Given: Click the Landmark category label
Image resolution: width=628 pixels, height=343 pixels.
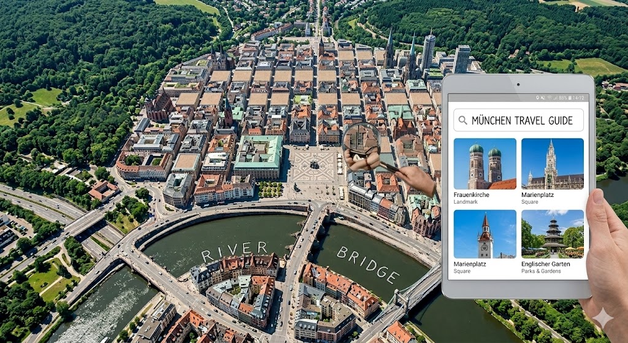Looking at the screenshot, I should (x=466, y=201).
